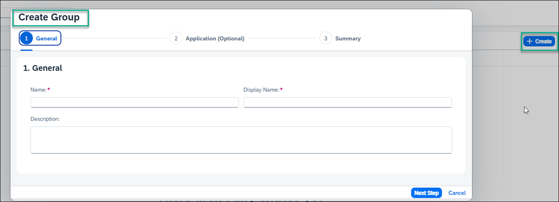Click the 'Display Name:' field label

[x=262, y=89]
